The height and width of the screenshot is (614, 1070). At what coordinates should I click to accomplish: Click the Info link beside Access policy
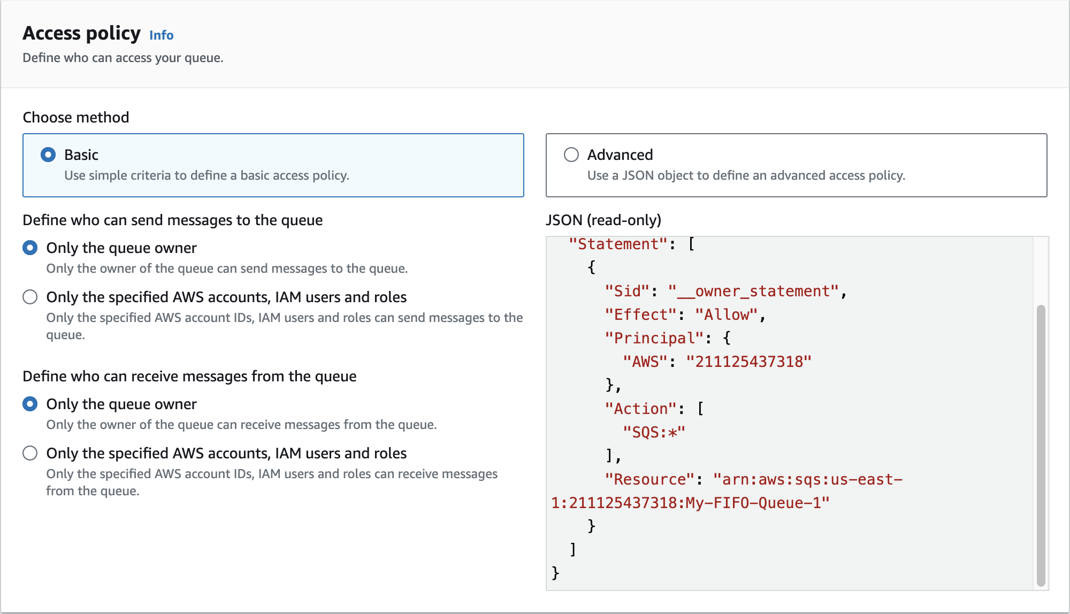point(161,35)
